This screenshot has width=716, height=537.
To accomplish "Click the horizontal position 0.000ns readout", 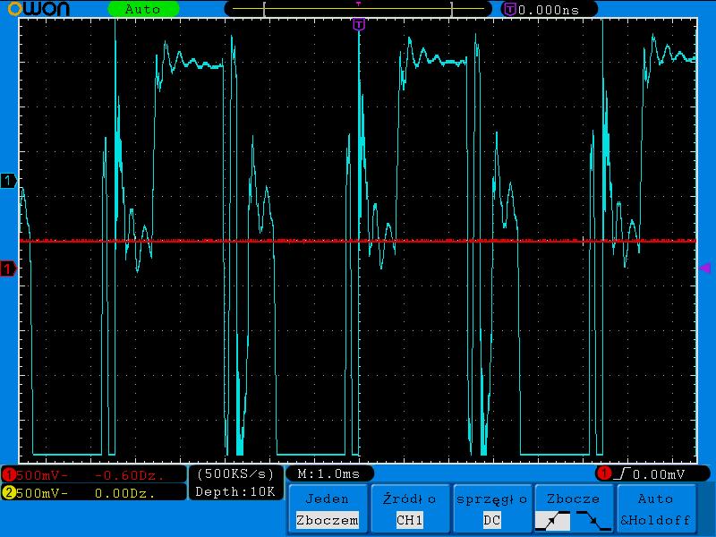I will 549,10.
